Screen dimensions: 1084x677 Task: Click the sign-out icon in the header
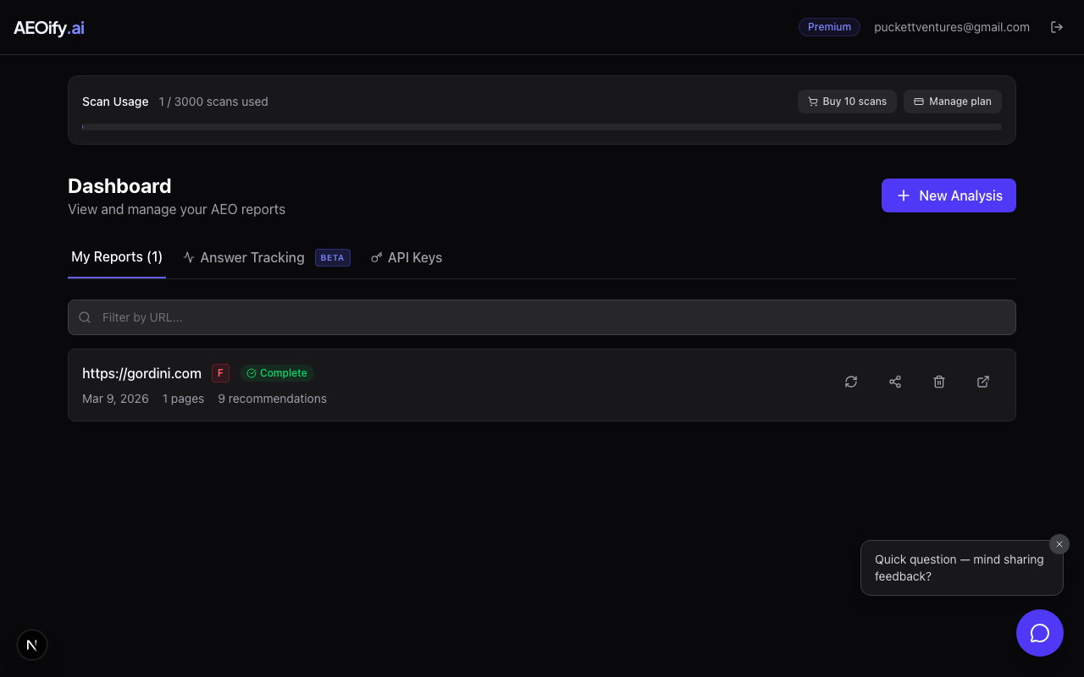(1057, 26)
